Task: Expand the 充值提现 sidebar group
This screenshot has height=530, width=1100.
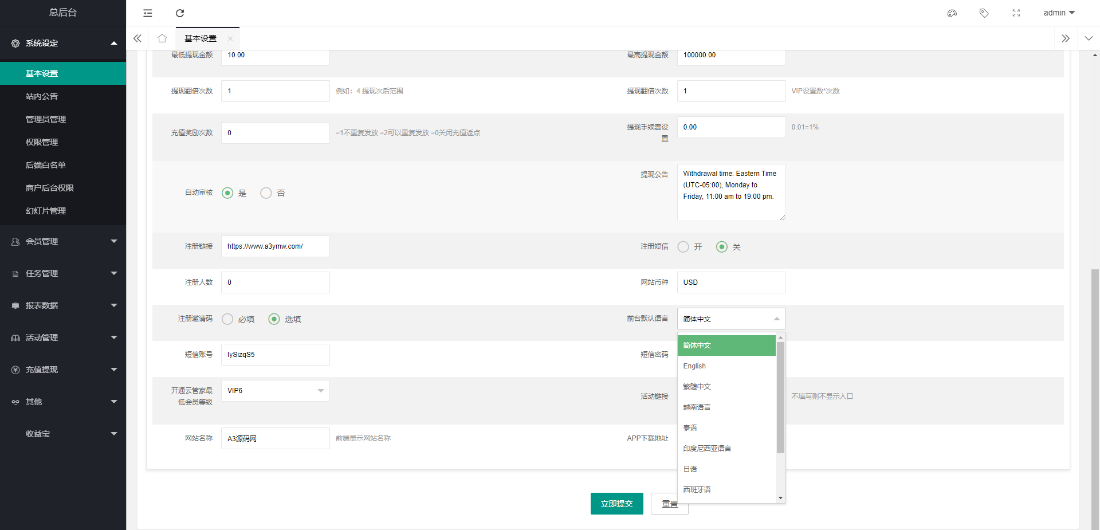Action: (x=63, y=370)
